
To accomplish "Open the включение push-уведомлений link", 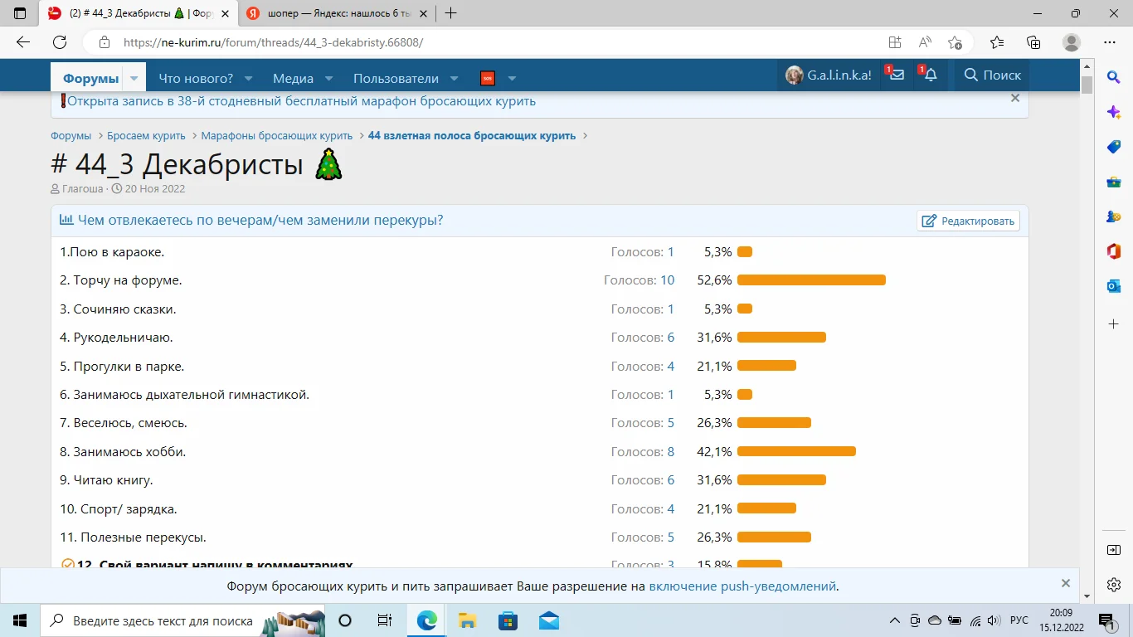I will 742,586.
